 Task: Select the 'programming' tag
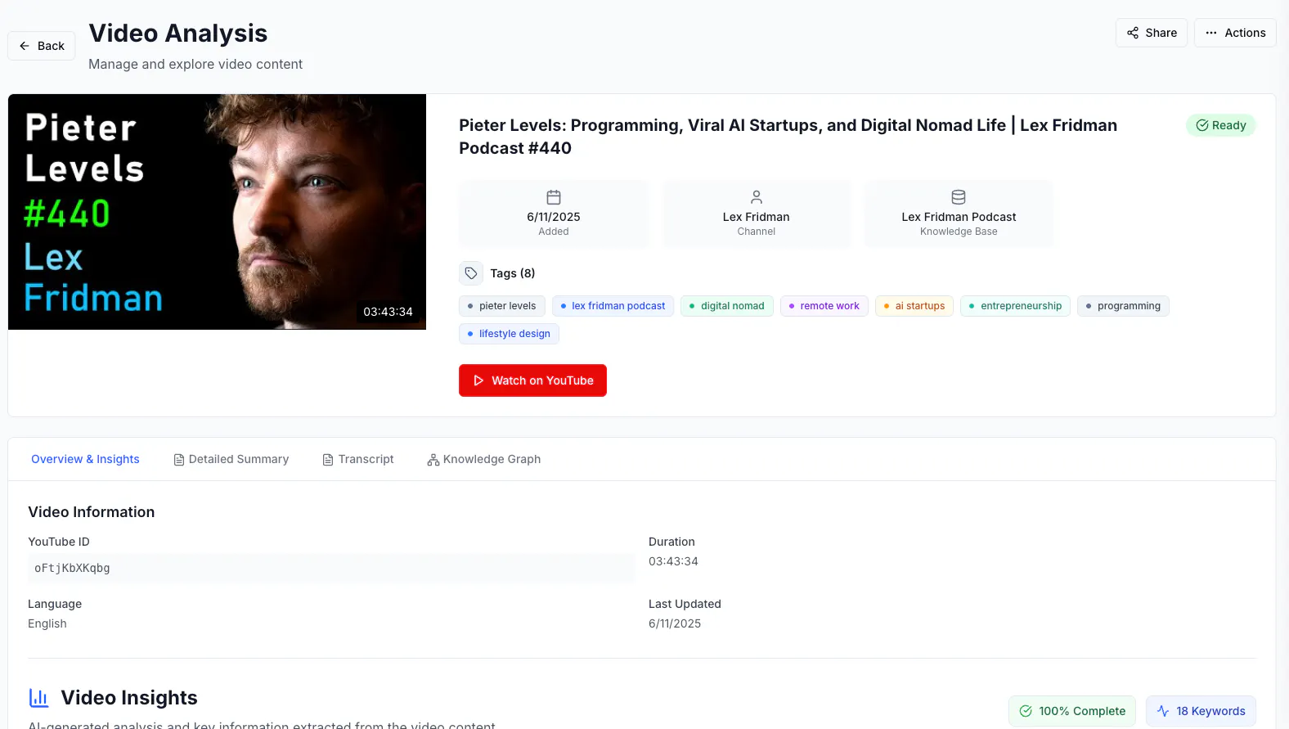click(x=1124, y=306)
